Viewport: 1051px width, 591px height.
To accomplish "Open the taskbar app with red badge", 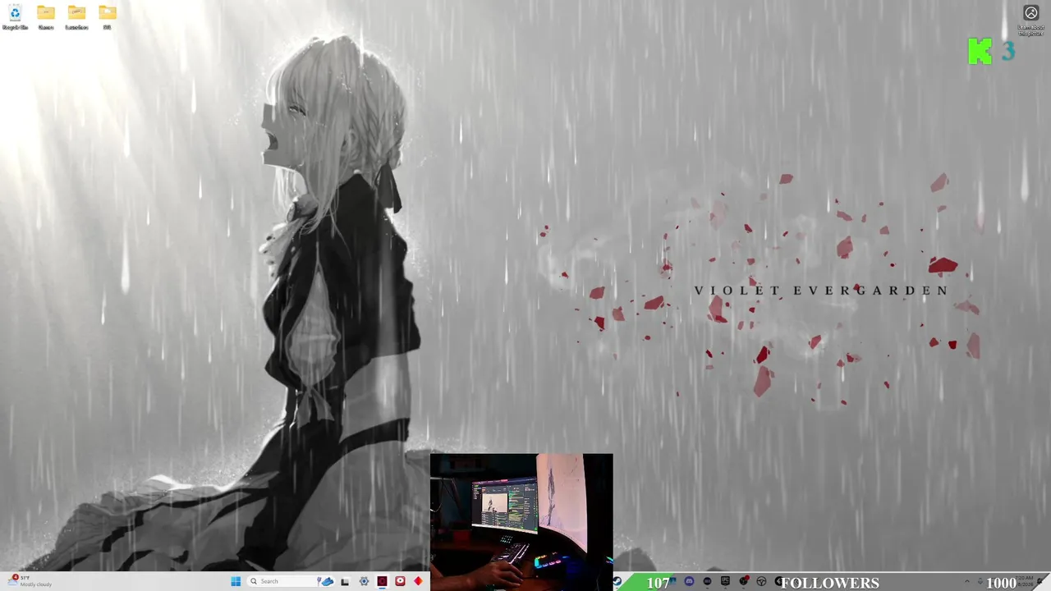I will point(744,581).
